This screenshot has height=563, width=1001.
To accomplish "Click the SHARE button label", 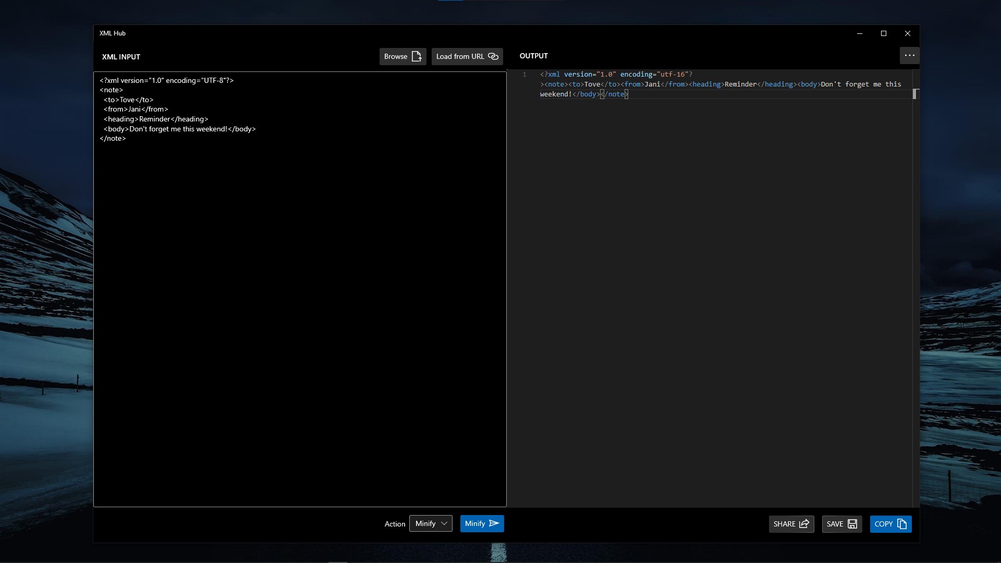I will [x=784, y=524].
